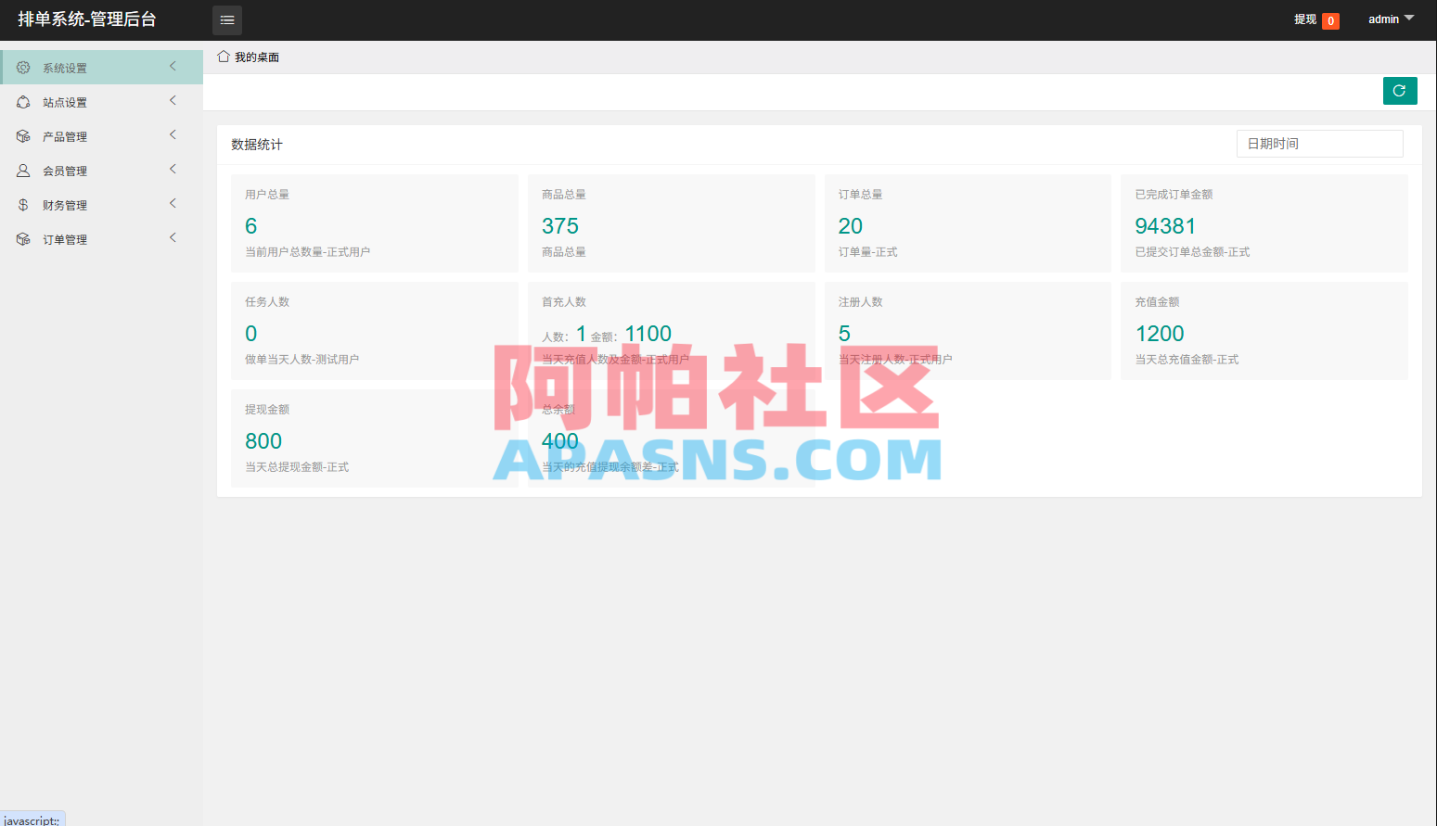Expand the 订单管理 menu chevron

pyautogui.click(x=173, y=237)
